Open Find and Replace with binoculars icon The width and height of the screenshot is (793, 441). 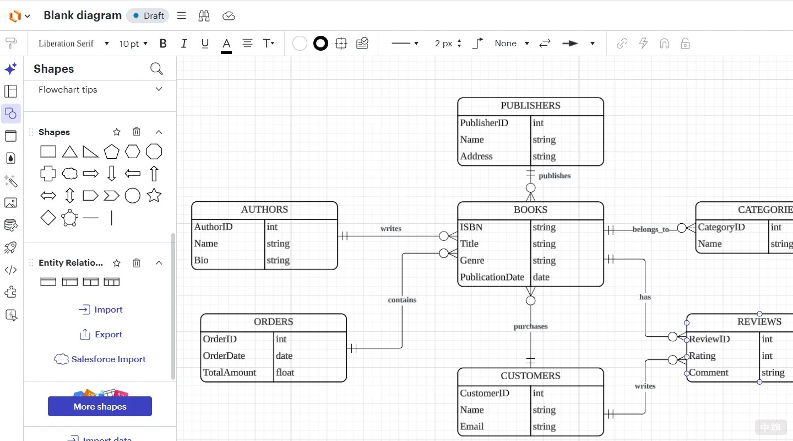pos(204,15)
